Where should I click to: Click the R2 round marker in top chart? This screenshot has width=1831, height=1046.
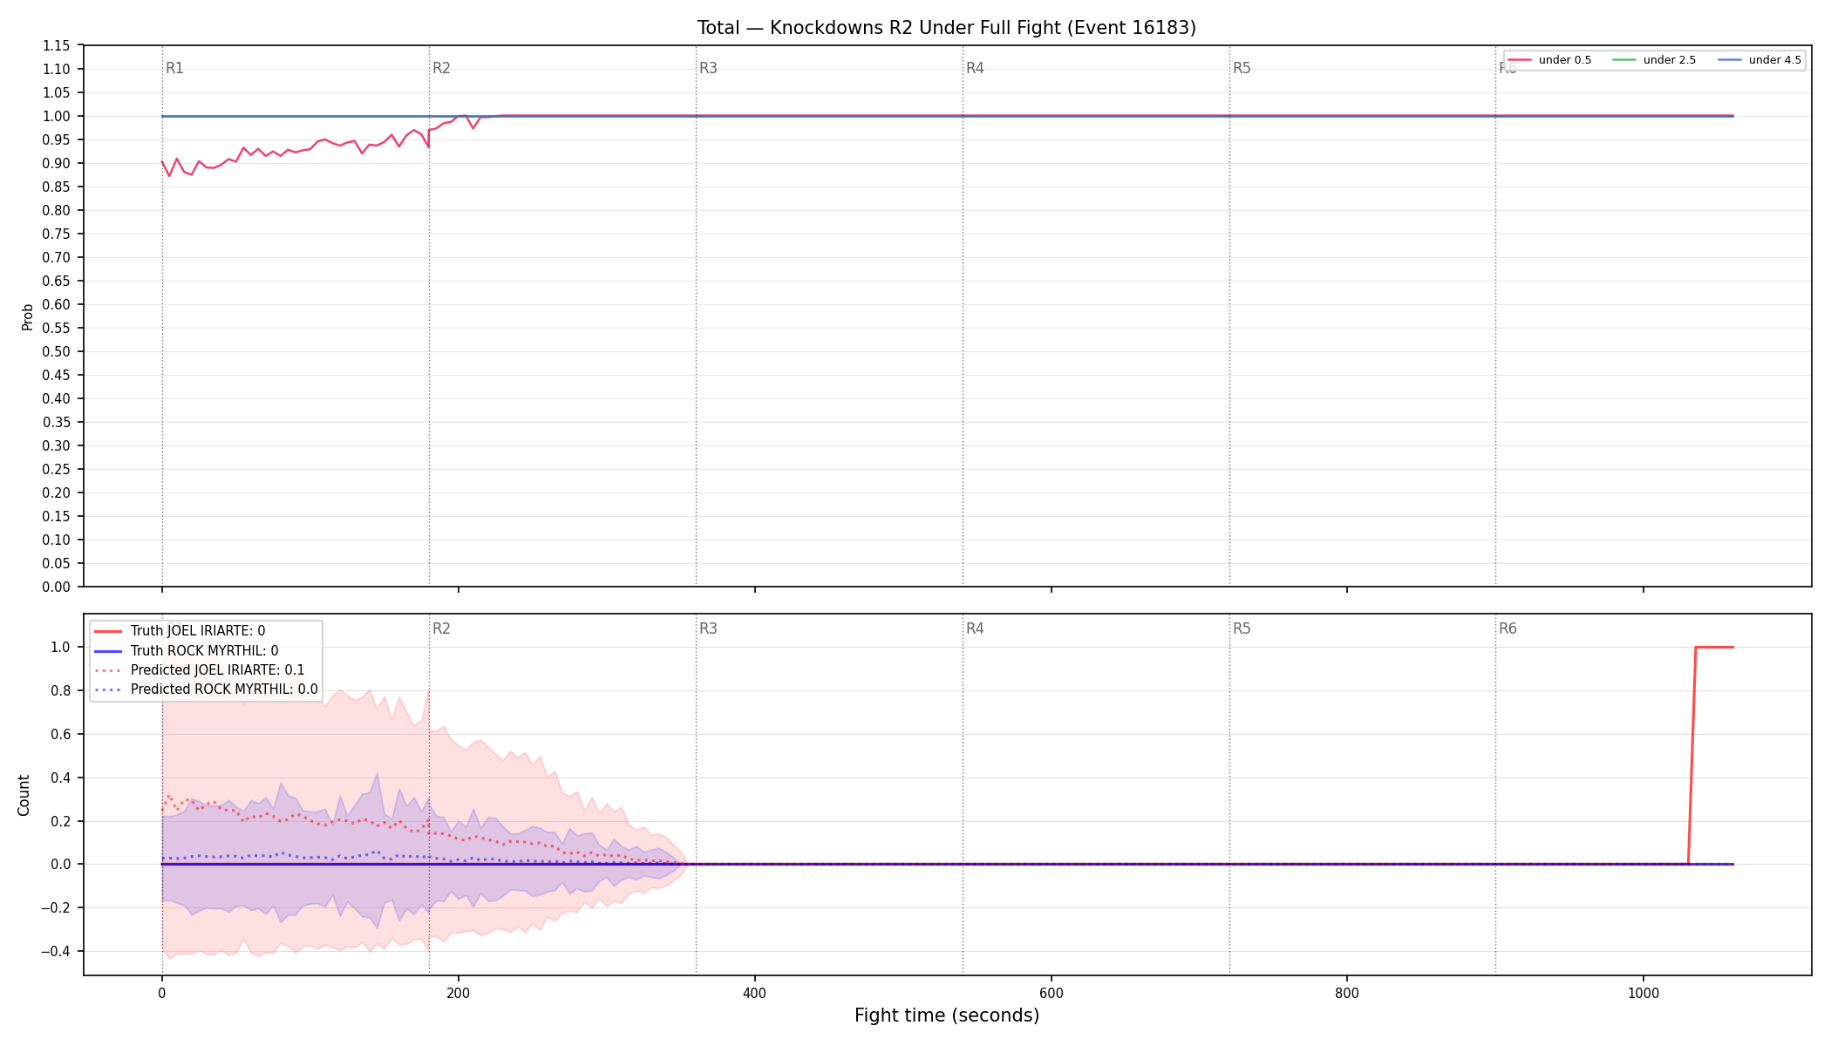point(441,68)
